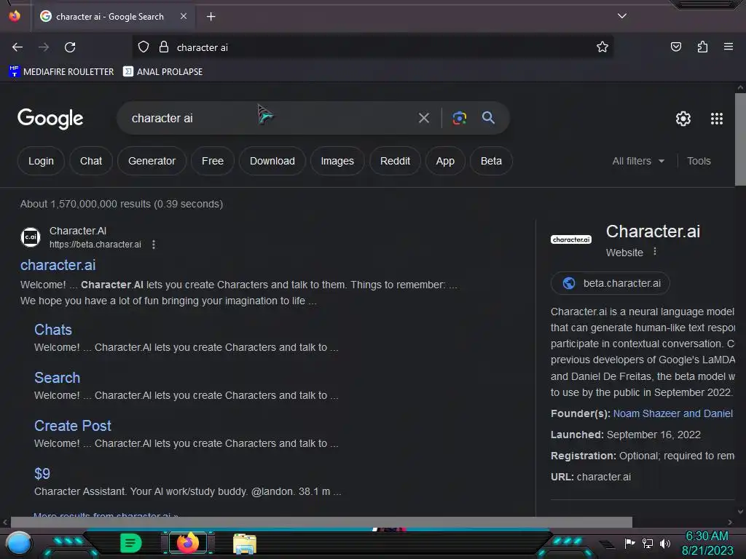
Task: Select the Free filter chip
Action: [213, 161]
